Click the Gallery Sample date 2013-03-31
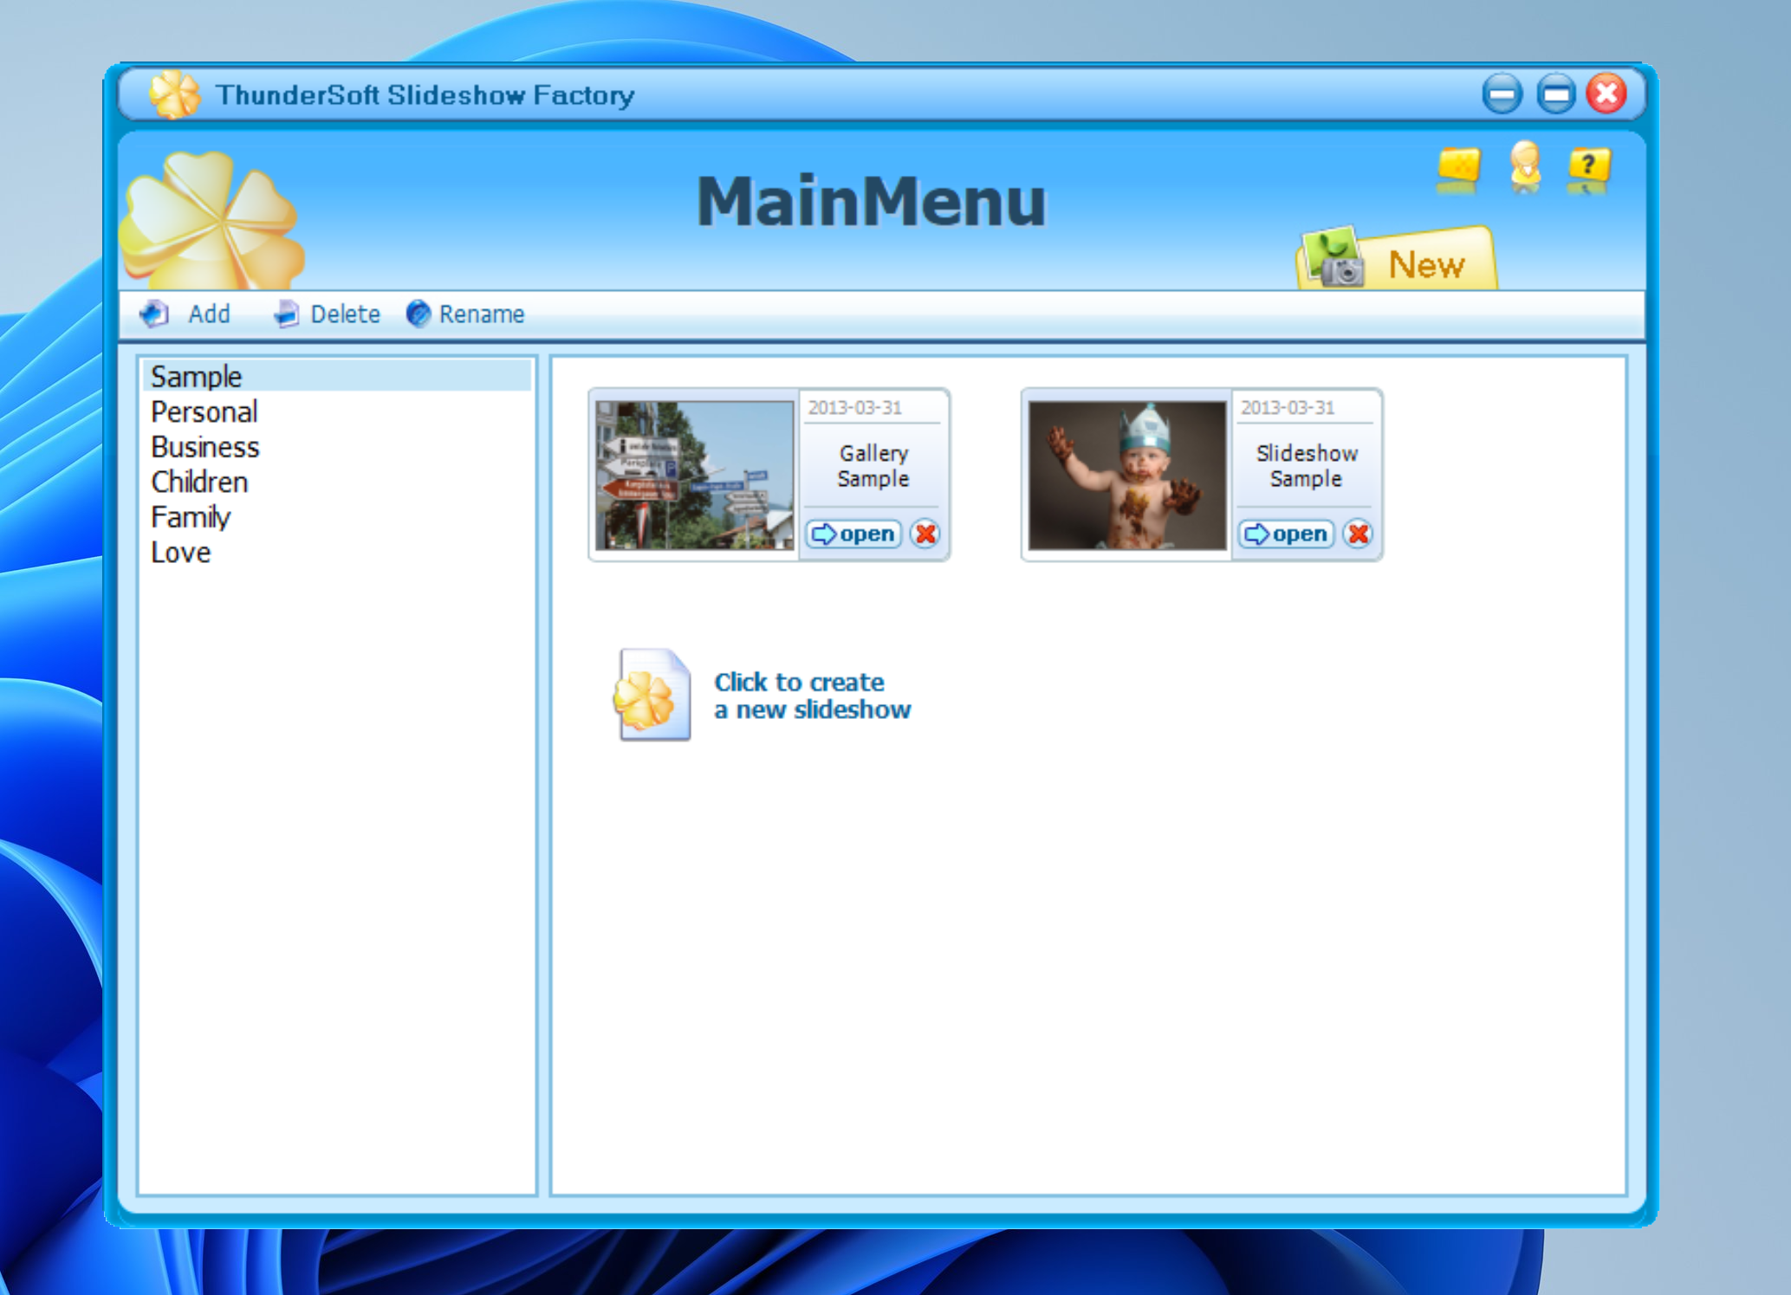 click(x=855, y=407)
